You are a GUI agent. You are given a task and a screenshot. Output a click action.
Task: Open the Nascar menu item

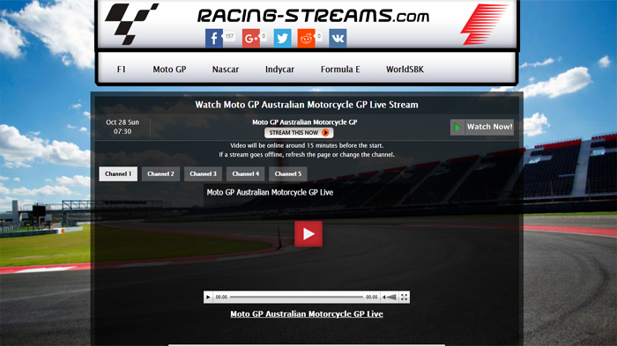pyautogui.click(x=226, y=70)
